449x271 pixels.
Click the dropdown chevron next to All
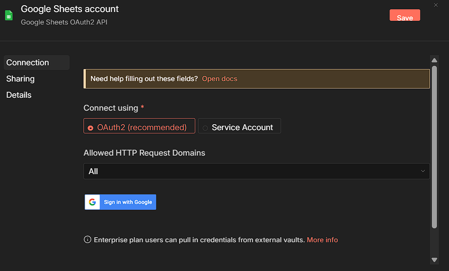point(423,171)
